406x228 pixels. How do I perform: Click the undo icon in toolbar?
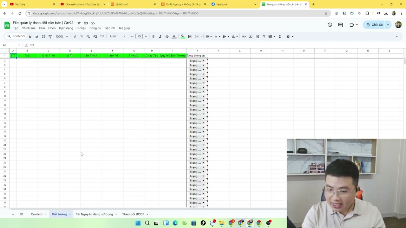[x=30, y=36]
